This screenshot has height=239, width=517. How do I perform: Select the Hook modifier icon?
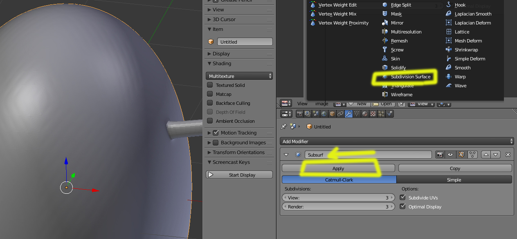click(x=449, y=5)
